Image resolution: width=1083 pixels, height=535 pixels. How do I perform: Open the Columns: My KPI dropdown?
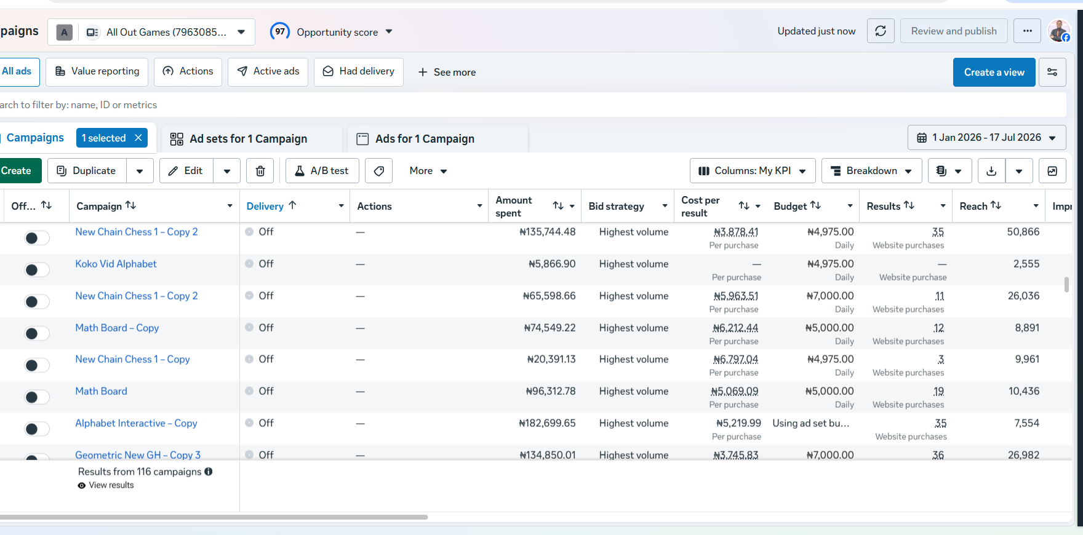coord(753,171)
